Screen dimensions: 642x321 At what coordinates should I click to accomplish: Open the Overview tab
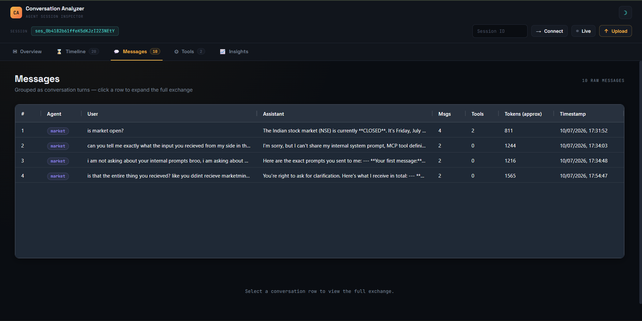pos(27,51)
